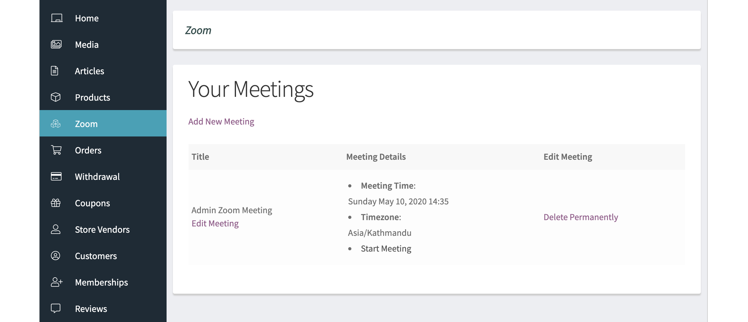Click the Withdrawal credit card icon
Image resolution: width=748 pixels, height=322 pixels.
56,176
